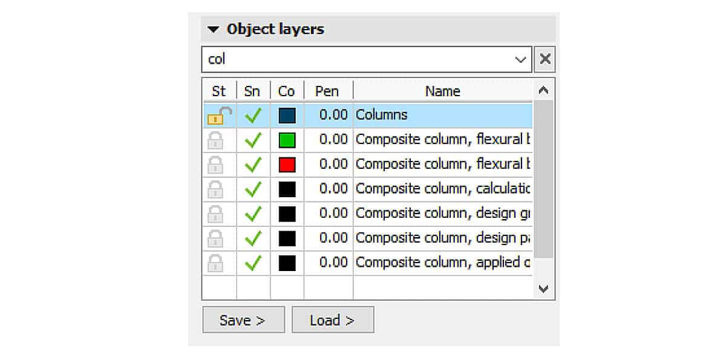
Task: Collapse the Object layers panel
Action: pyautogui.click(x=213, y=28)
